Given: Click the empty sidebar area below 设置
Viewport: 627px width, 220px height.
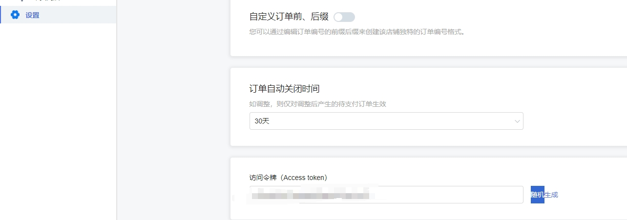Looking at the screenshot, I should click(x=58, y=122).
